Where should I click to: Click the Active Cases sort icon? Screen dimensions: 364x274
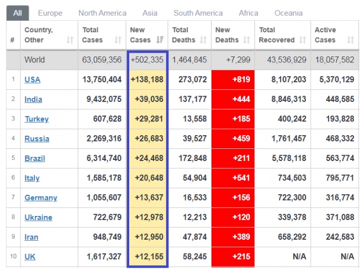pos(351,40)
